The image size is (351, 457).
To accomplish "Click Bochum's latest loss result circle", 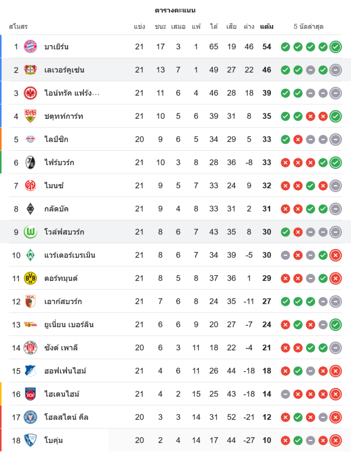I will 335,441.
